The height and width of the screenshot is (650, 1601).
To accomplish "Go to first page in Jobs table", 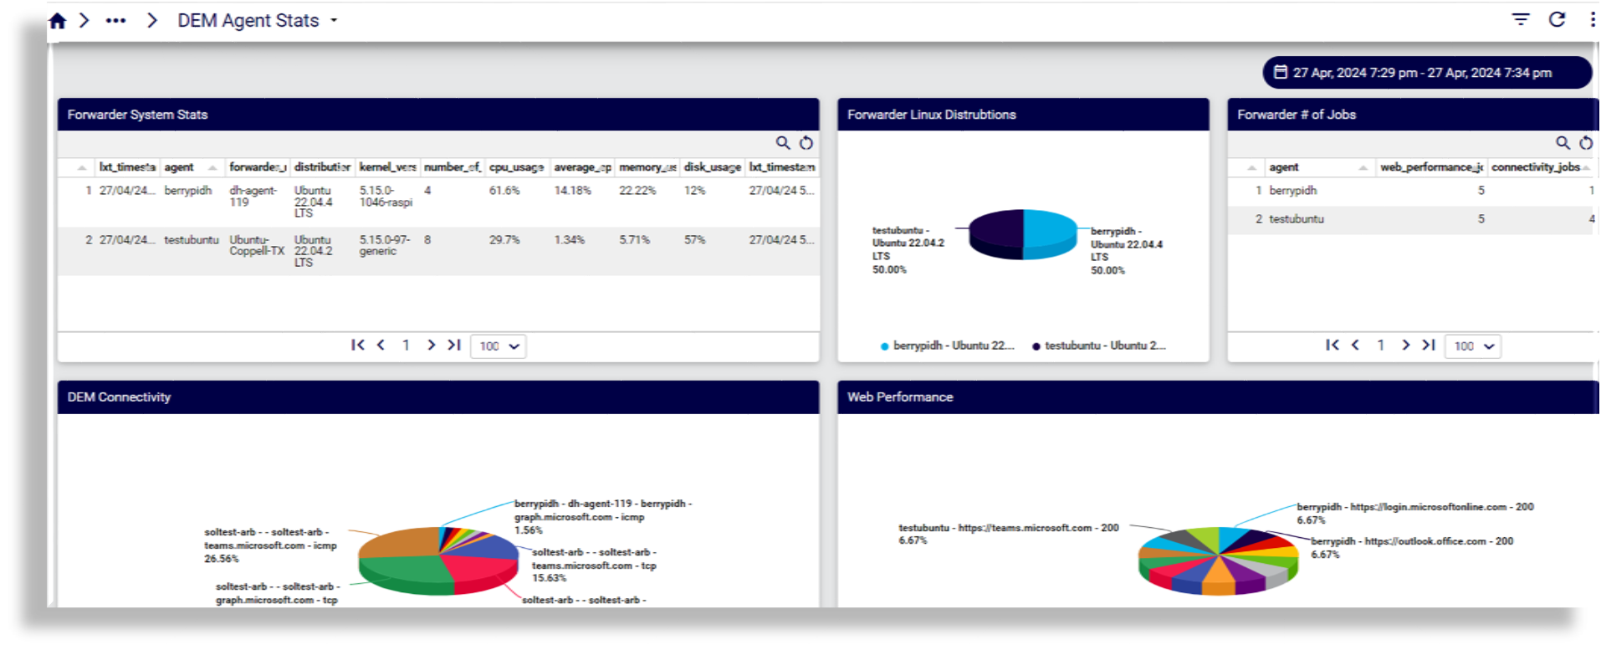I will pos(1332,345).
